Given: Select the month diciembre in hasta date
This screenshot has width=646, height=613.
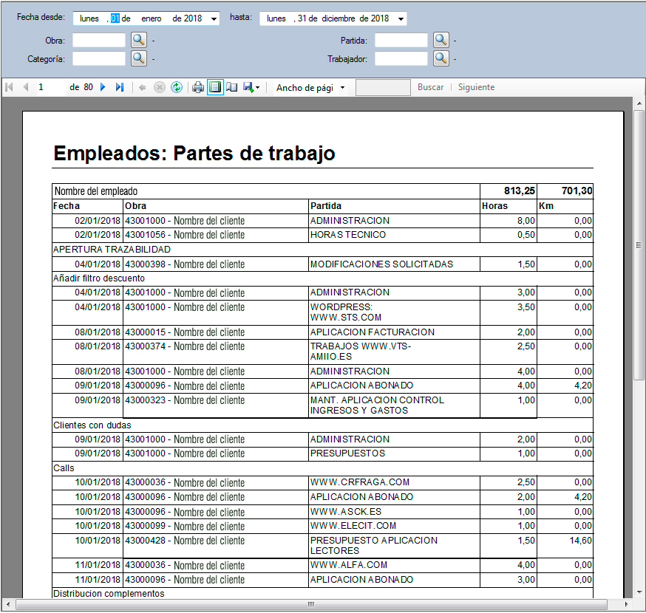Looking at the screenshot, I should pos(339,18).
